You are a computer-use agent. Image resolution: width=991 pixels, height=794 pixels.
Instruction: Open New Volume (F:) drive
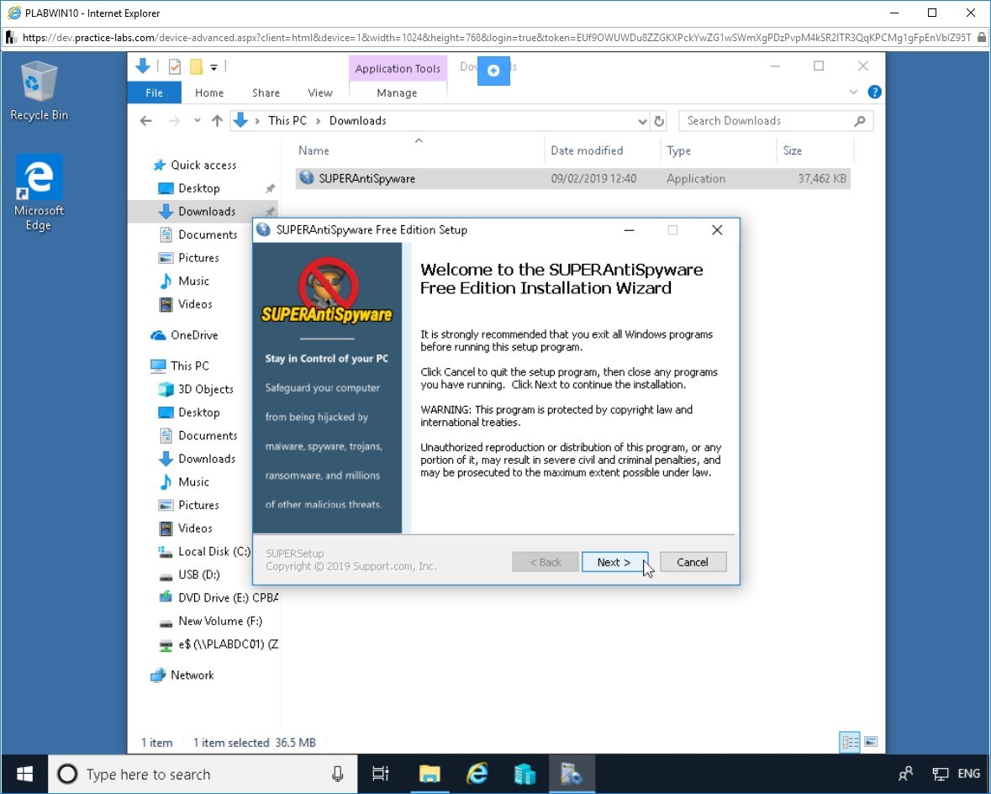pos(220,621)
